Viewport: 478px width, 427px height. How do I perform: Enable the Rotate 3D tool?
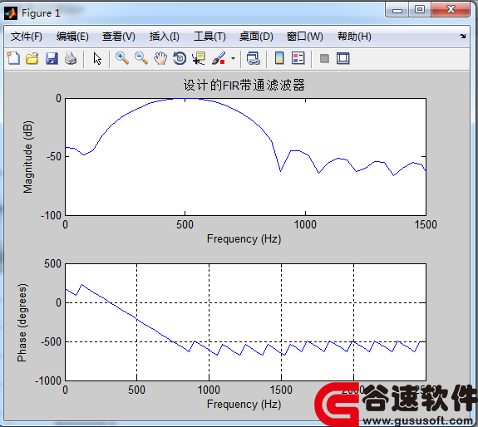click(180, 58)
